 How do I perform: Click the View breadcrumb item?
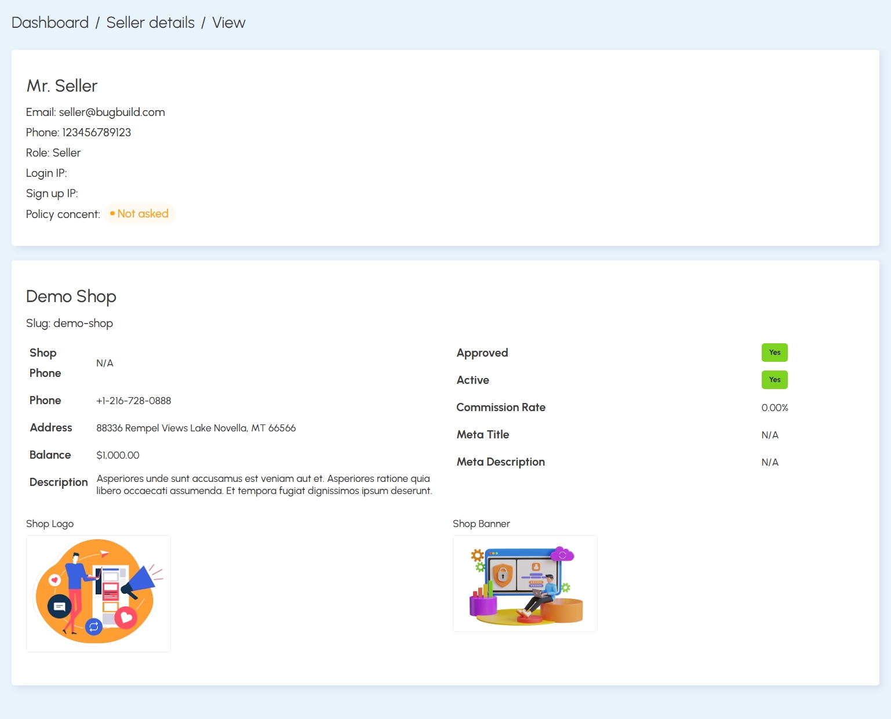coord(228,23)
